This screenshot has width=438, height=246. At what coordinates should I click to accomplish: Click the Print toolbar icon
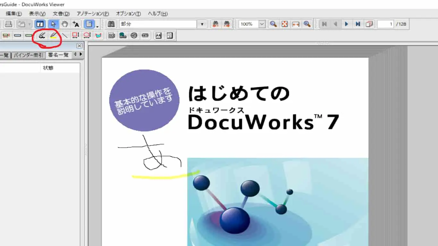pos(8,24)
